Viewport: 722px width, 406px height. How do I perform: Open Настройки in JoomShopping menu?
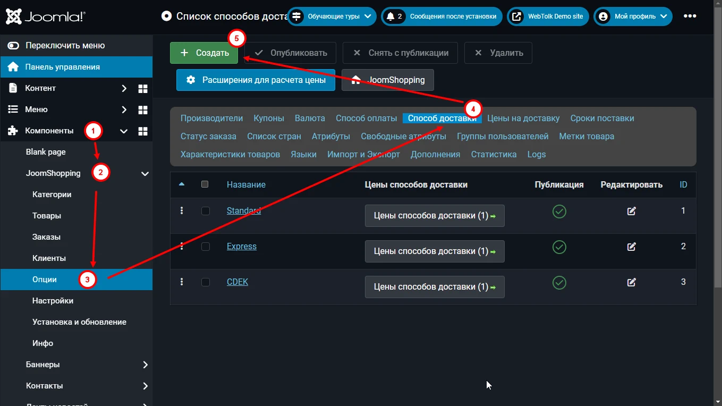[53, 301]
